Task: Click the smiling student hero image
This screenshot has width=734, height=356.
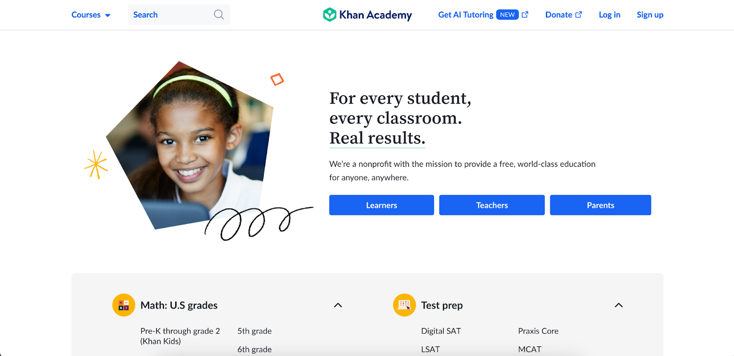Action: (190, 145)
